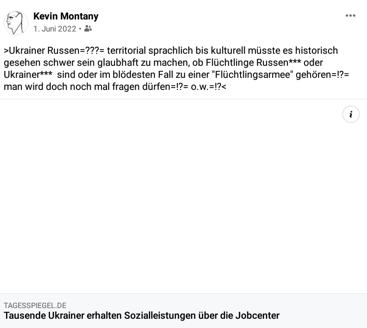This screenshot has width=367, height=328.
Task: Open the three-dots post options menu
Action: click(350, 16)
